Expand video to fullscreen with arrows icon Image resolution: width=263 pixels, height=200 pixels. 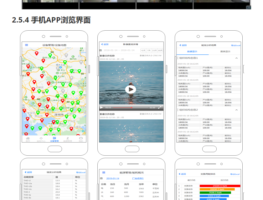tap(159, 107)
